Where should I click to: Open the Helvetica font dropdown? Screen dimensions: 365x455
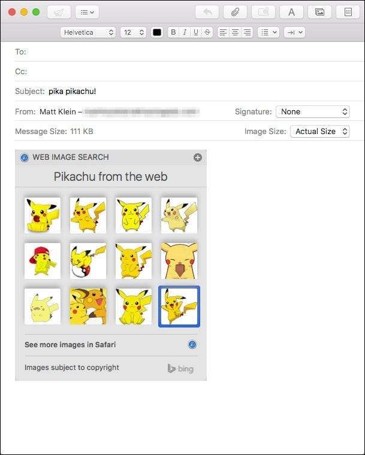coord(88,32)
